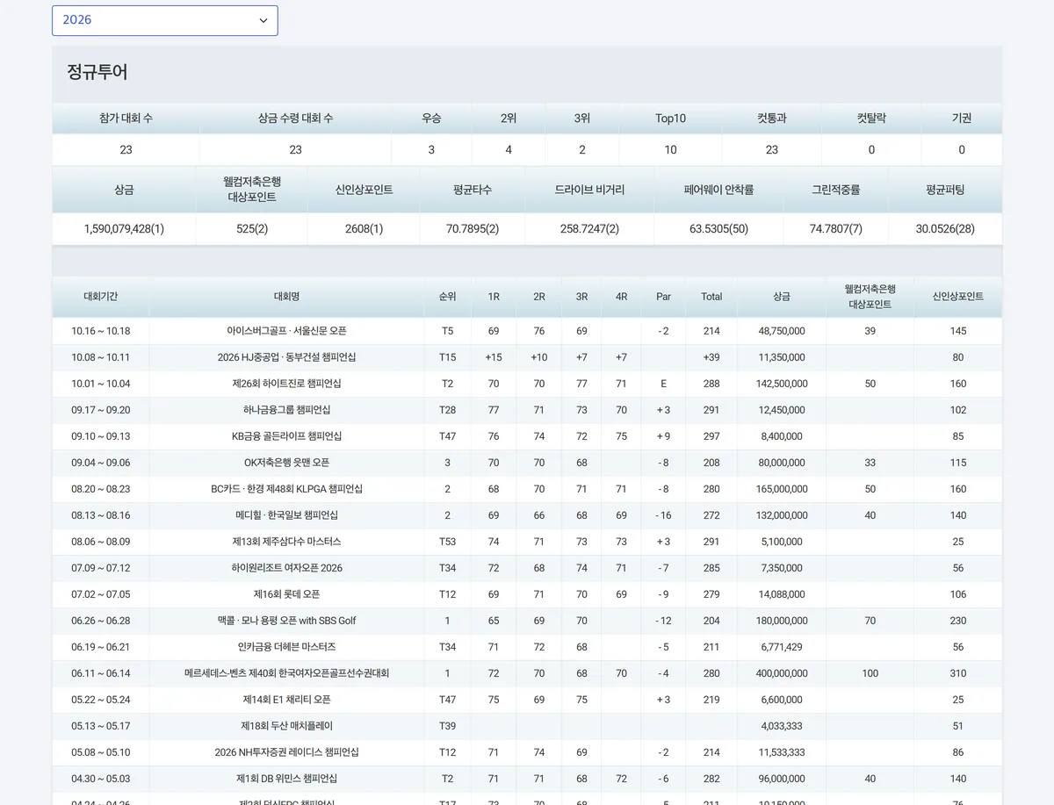This screenshot has width=1054, height=805.
Task: Select the Top10 column header
Action: click(x=670, y=119)
